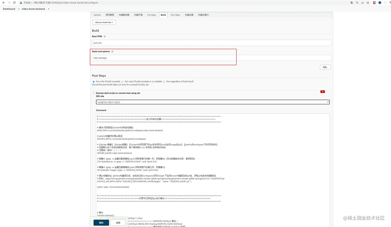Click the not-secure warning icon in address bar
391x227 pixels.
(x=21, y=3)
